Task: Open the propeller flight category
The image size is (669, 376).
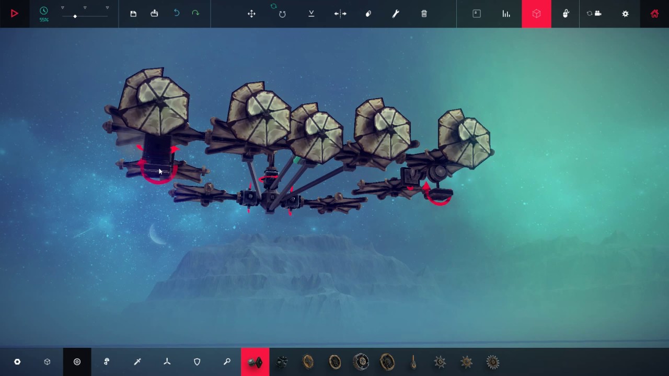Action: click(x=167, y=362)
